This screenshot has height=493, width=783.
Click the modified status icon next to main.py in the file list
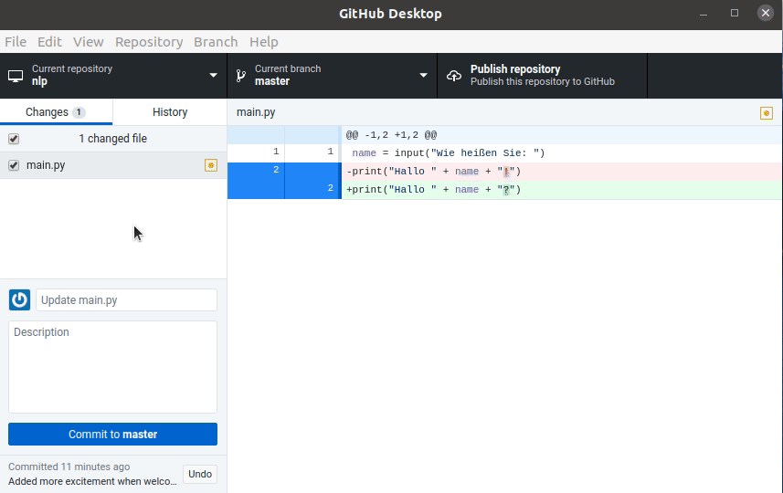coord(211,165)
